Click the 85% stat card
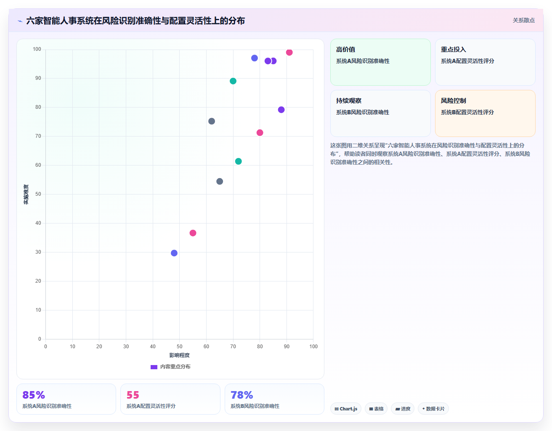This screenshot has width=552, height=431. [x=66, y=399]
